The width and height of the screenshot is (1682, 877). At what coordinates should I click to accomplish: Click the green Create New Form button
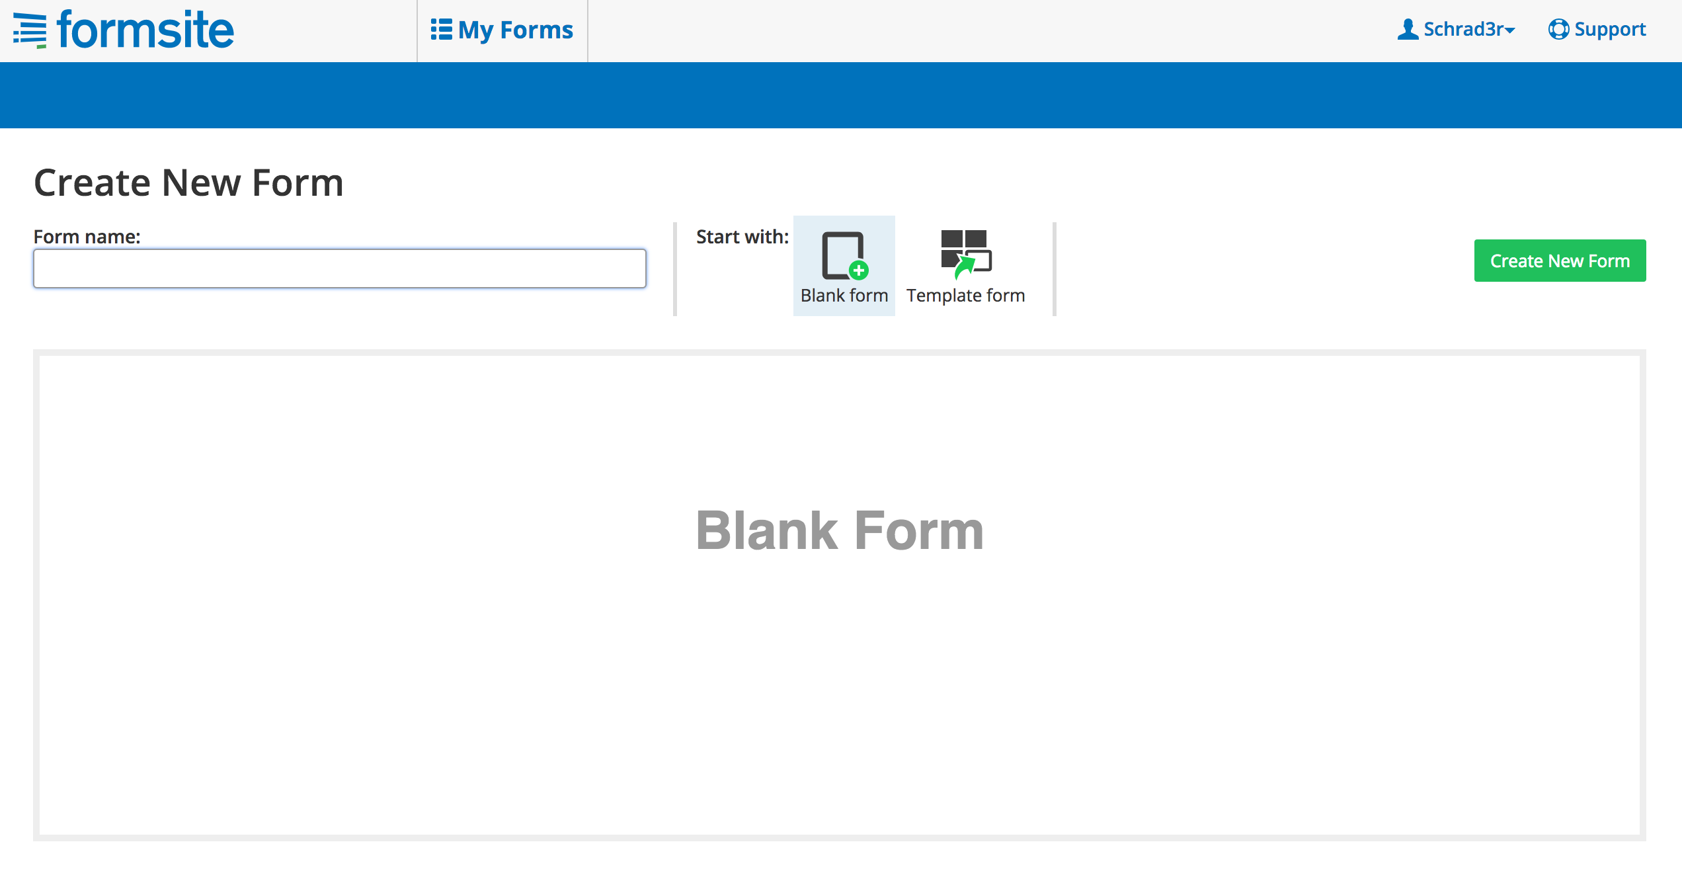1560,261
